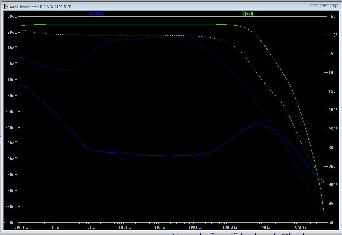Click the 1KHz frequency axis label
Viewport: 342px width, 235px height.
point(160,227)
